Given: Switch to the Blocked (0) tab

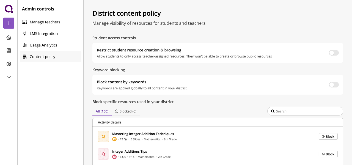Looking at the screenshot, I should tap(126, 111).
